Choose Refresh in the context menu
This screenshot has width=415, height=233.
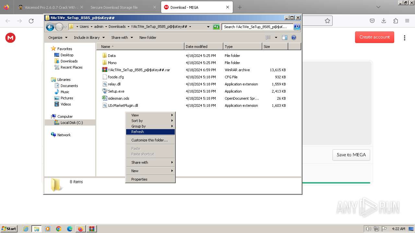click(150, 132)
